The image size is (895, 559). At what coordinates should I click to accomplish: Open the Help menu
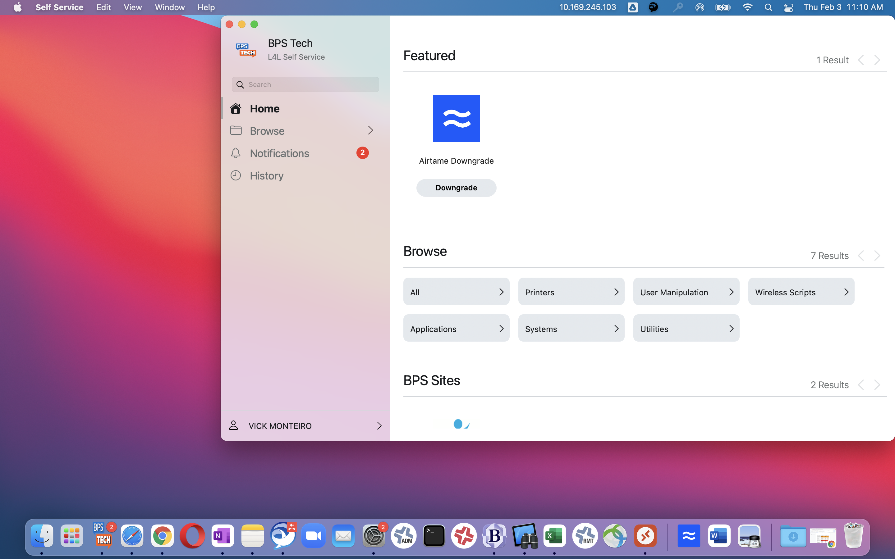(206, 7)
